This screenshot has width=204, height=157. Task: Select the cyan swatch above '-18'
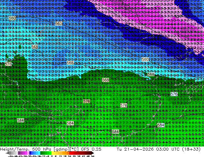coord(39,153)
